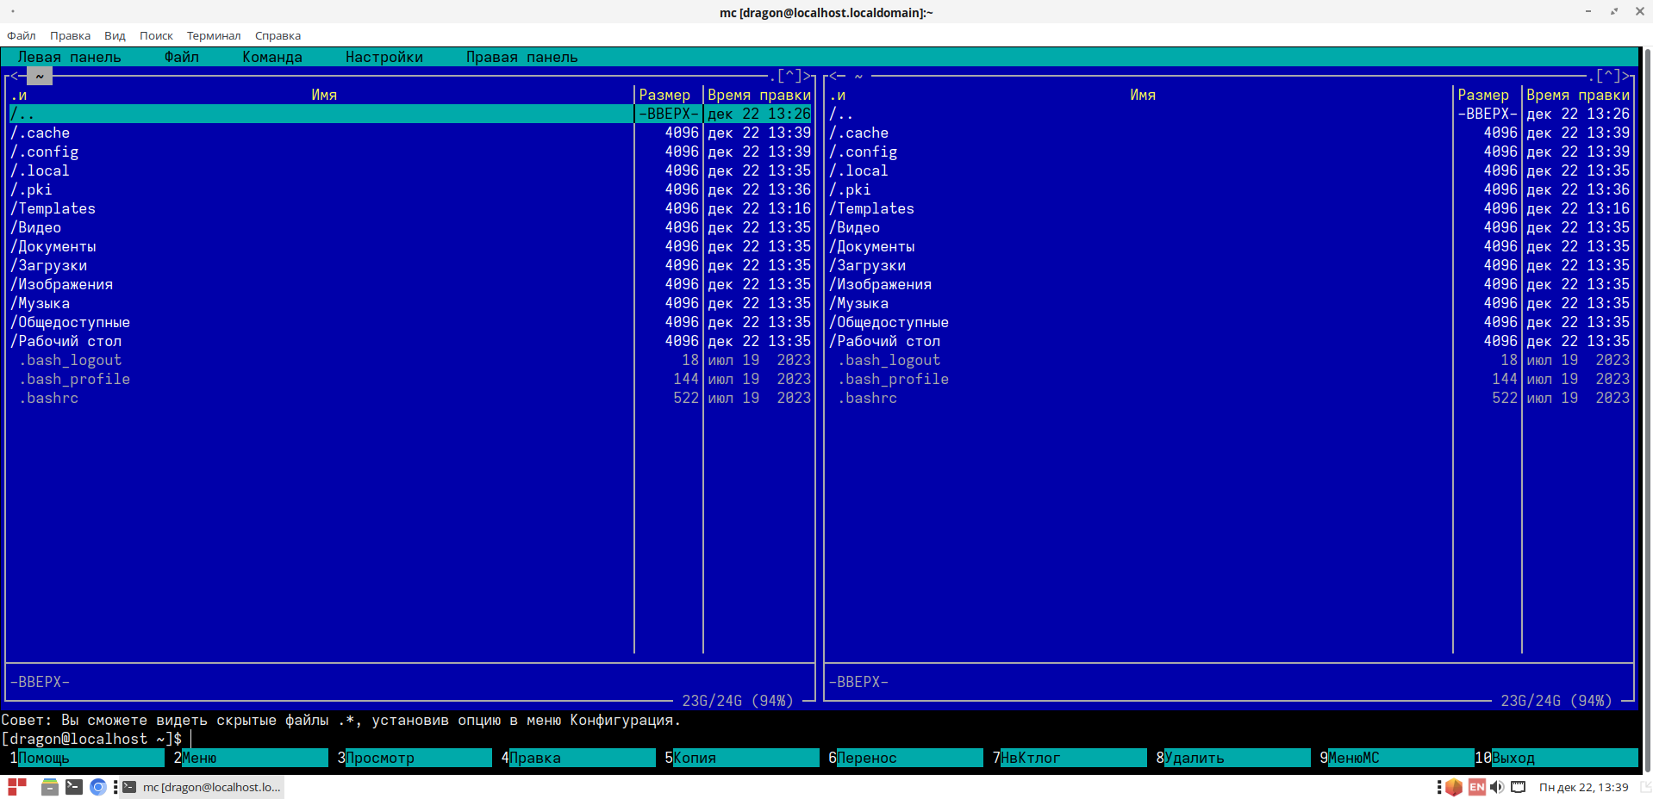Open the Левая панель dropdown menu
Screen dimensions: 1653x799
(x=69, y=58)
